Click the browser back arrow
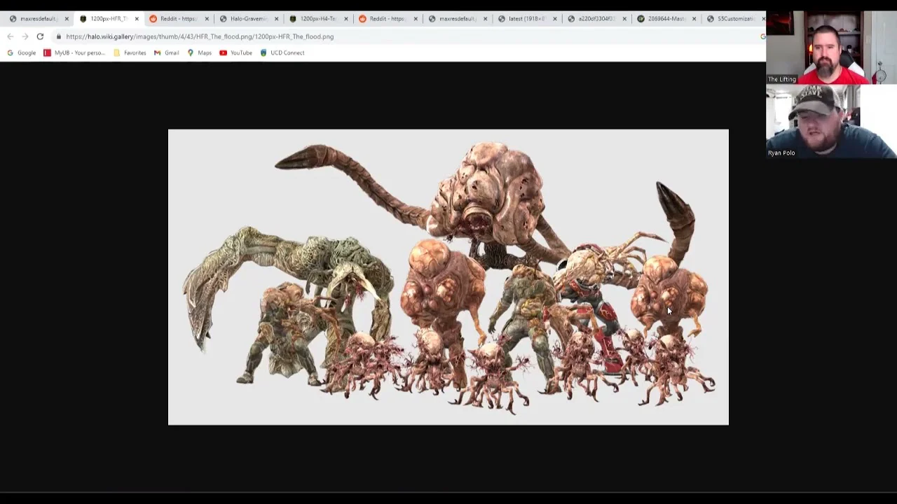897x504 pixels. pos(10,36)
